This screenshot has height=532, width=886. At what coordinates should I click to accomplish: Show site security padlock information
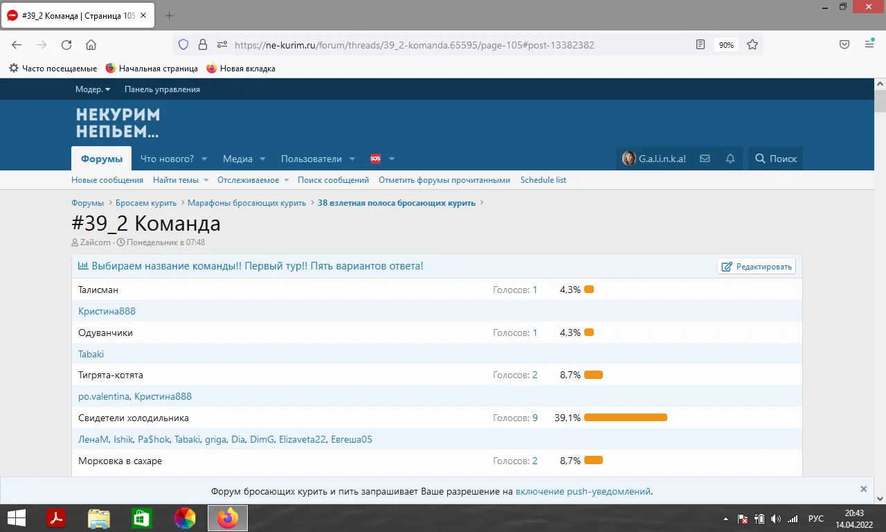203,45
